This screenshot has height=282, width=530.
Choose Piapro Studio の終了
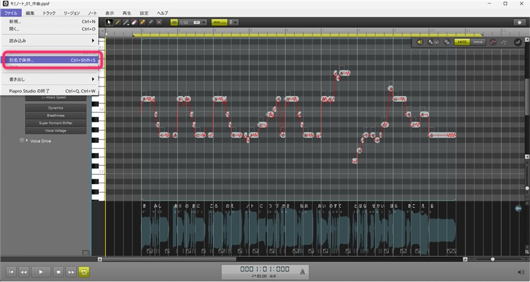pos(49,91)
